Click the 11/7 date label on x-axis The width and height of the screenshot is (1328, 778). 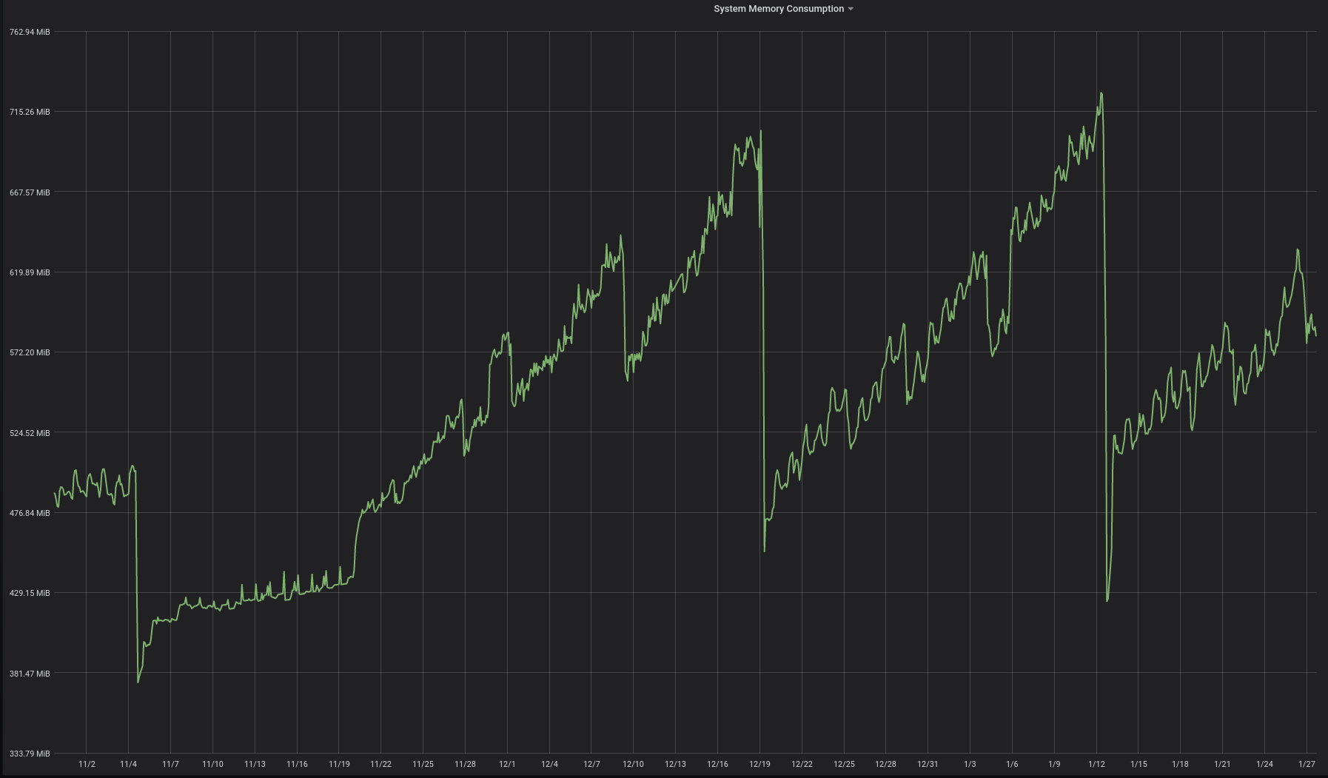170,764
